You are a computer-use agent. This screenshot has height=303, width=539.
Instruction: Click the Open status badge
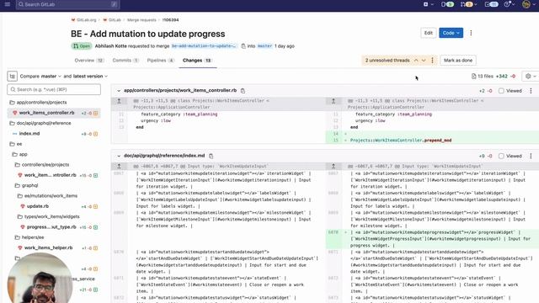(82, 46)
